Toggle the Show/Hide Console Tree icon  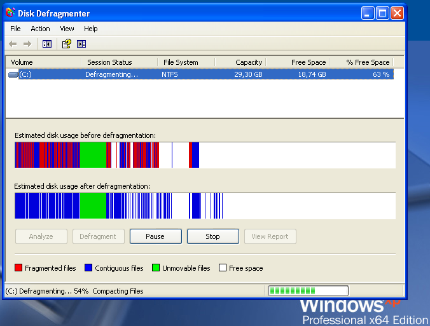tap(46, 44)
